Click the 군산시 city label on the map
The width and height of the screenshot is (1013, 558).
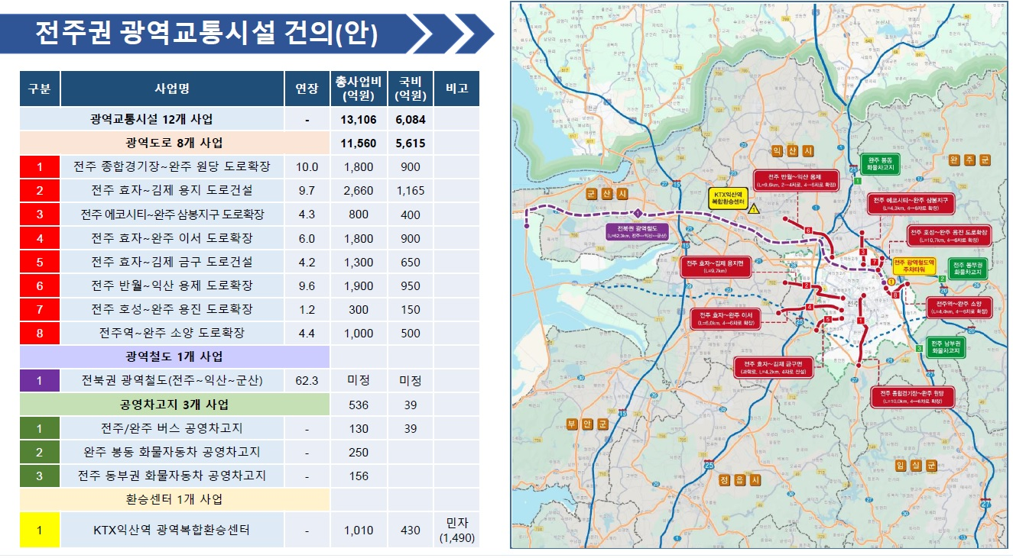[607, 194]
